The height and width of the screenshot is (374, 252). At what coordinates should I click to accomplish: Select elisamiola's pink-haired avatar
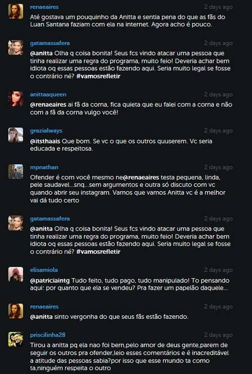pos(16,274)
